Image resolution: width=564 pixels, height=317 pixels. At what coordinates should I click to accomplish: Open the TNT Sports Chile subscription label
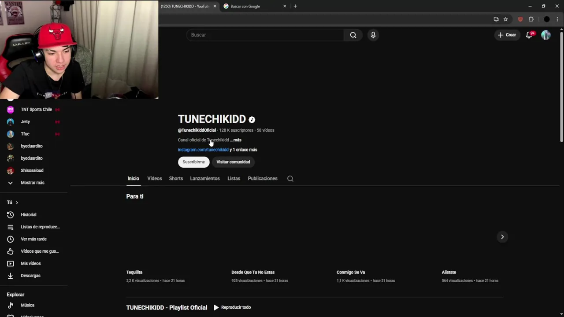(36, 110)
